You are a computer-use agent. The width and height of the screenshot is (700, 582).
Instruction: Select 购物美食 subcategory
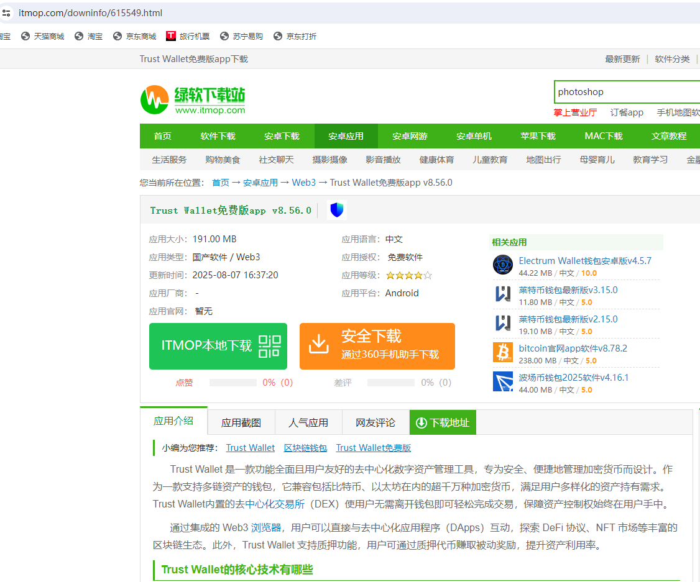pos(223,160)
